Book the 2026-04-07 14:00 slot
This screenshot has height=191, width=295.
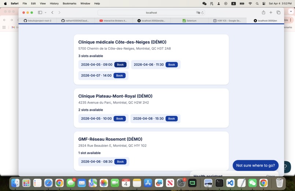(119, 75)
